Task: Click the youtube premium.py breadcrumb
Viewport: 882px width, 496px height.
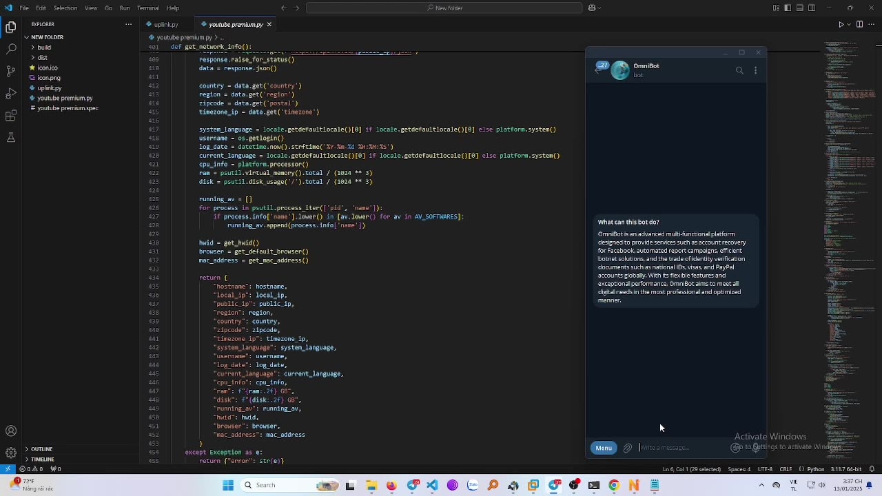Action: click(x=184, y=37)
